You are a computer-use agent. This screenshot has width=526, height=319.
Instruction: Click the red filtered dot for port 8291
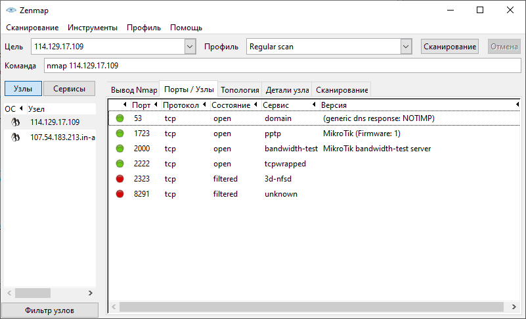click(x=120, y=194)
